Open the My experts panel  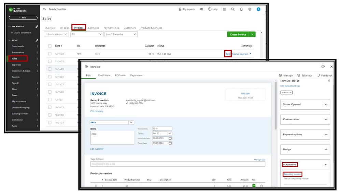(x=187, y=9)
